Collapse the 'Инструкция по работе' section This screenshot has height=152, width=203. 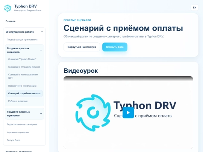pyautogui.click(x=42, y=32)
